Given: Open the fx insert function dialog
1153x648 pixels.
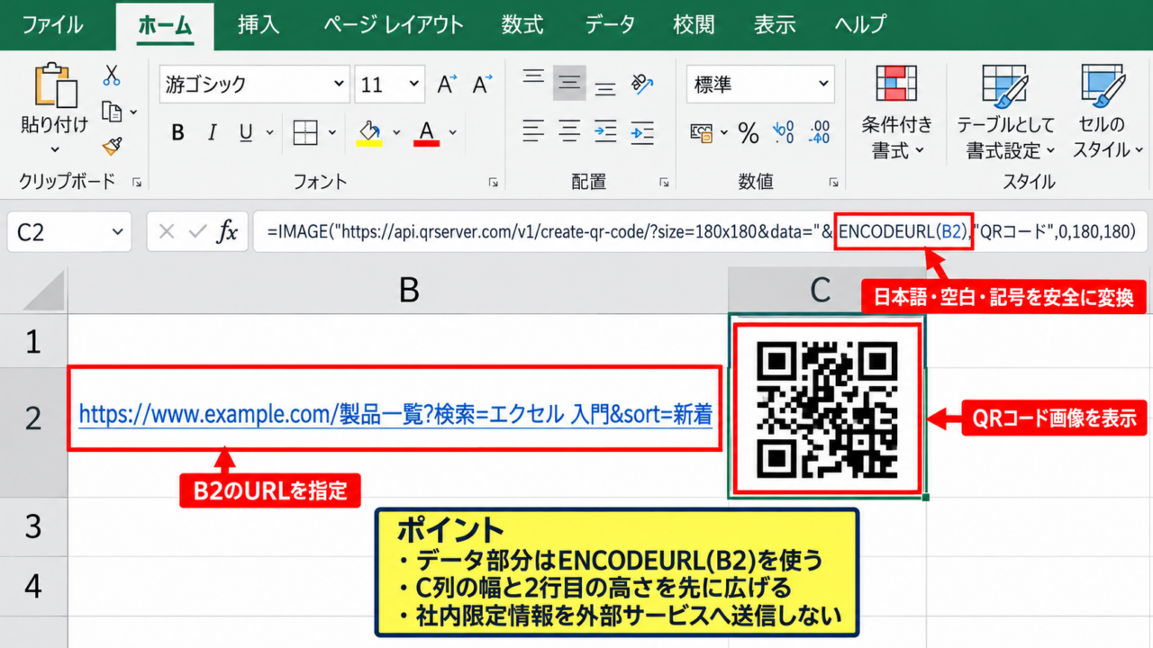Looking at the screenshot, I should click(227, 232).
